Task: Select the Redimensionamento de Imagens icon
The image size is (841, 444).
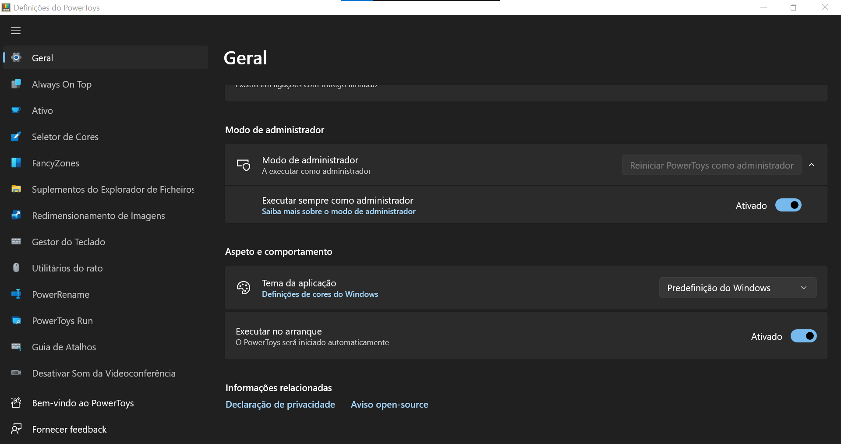Action: pos(16,215)
